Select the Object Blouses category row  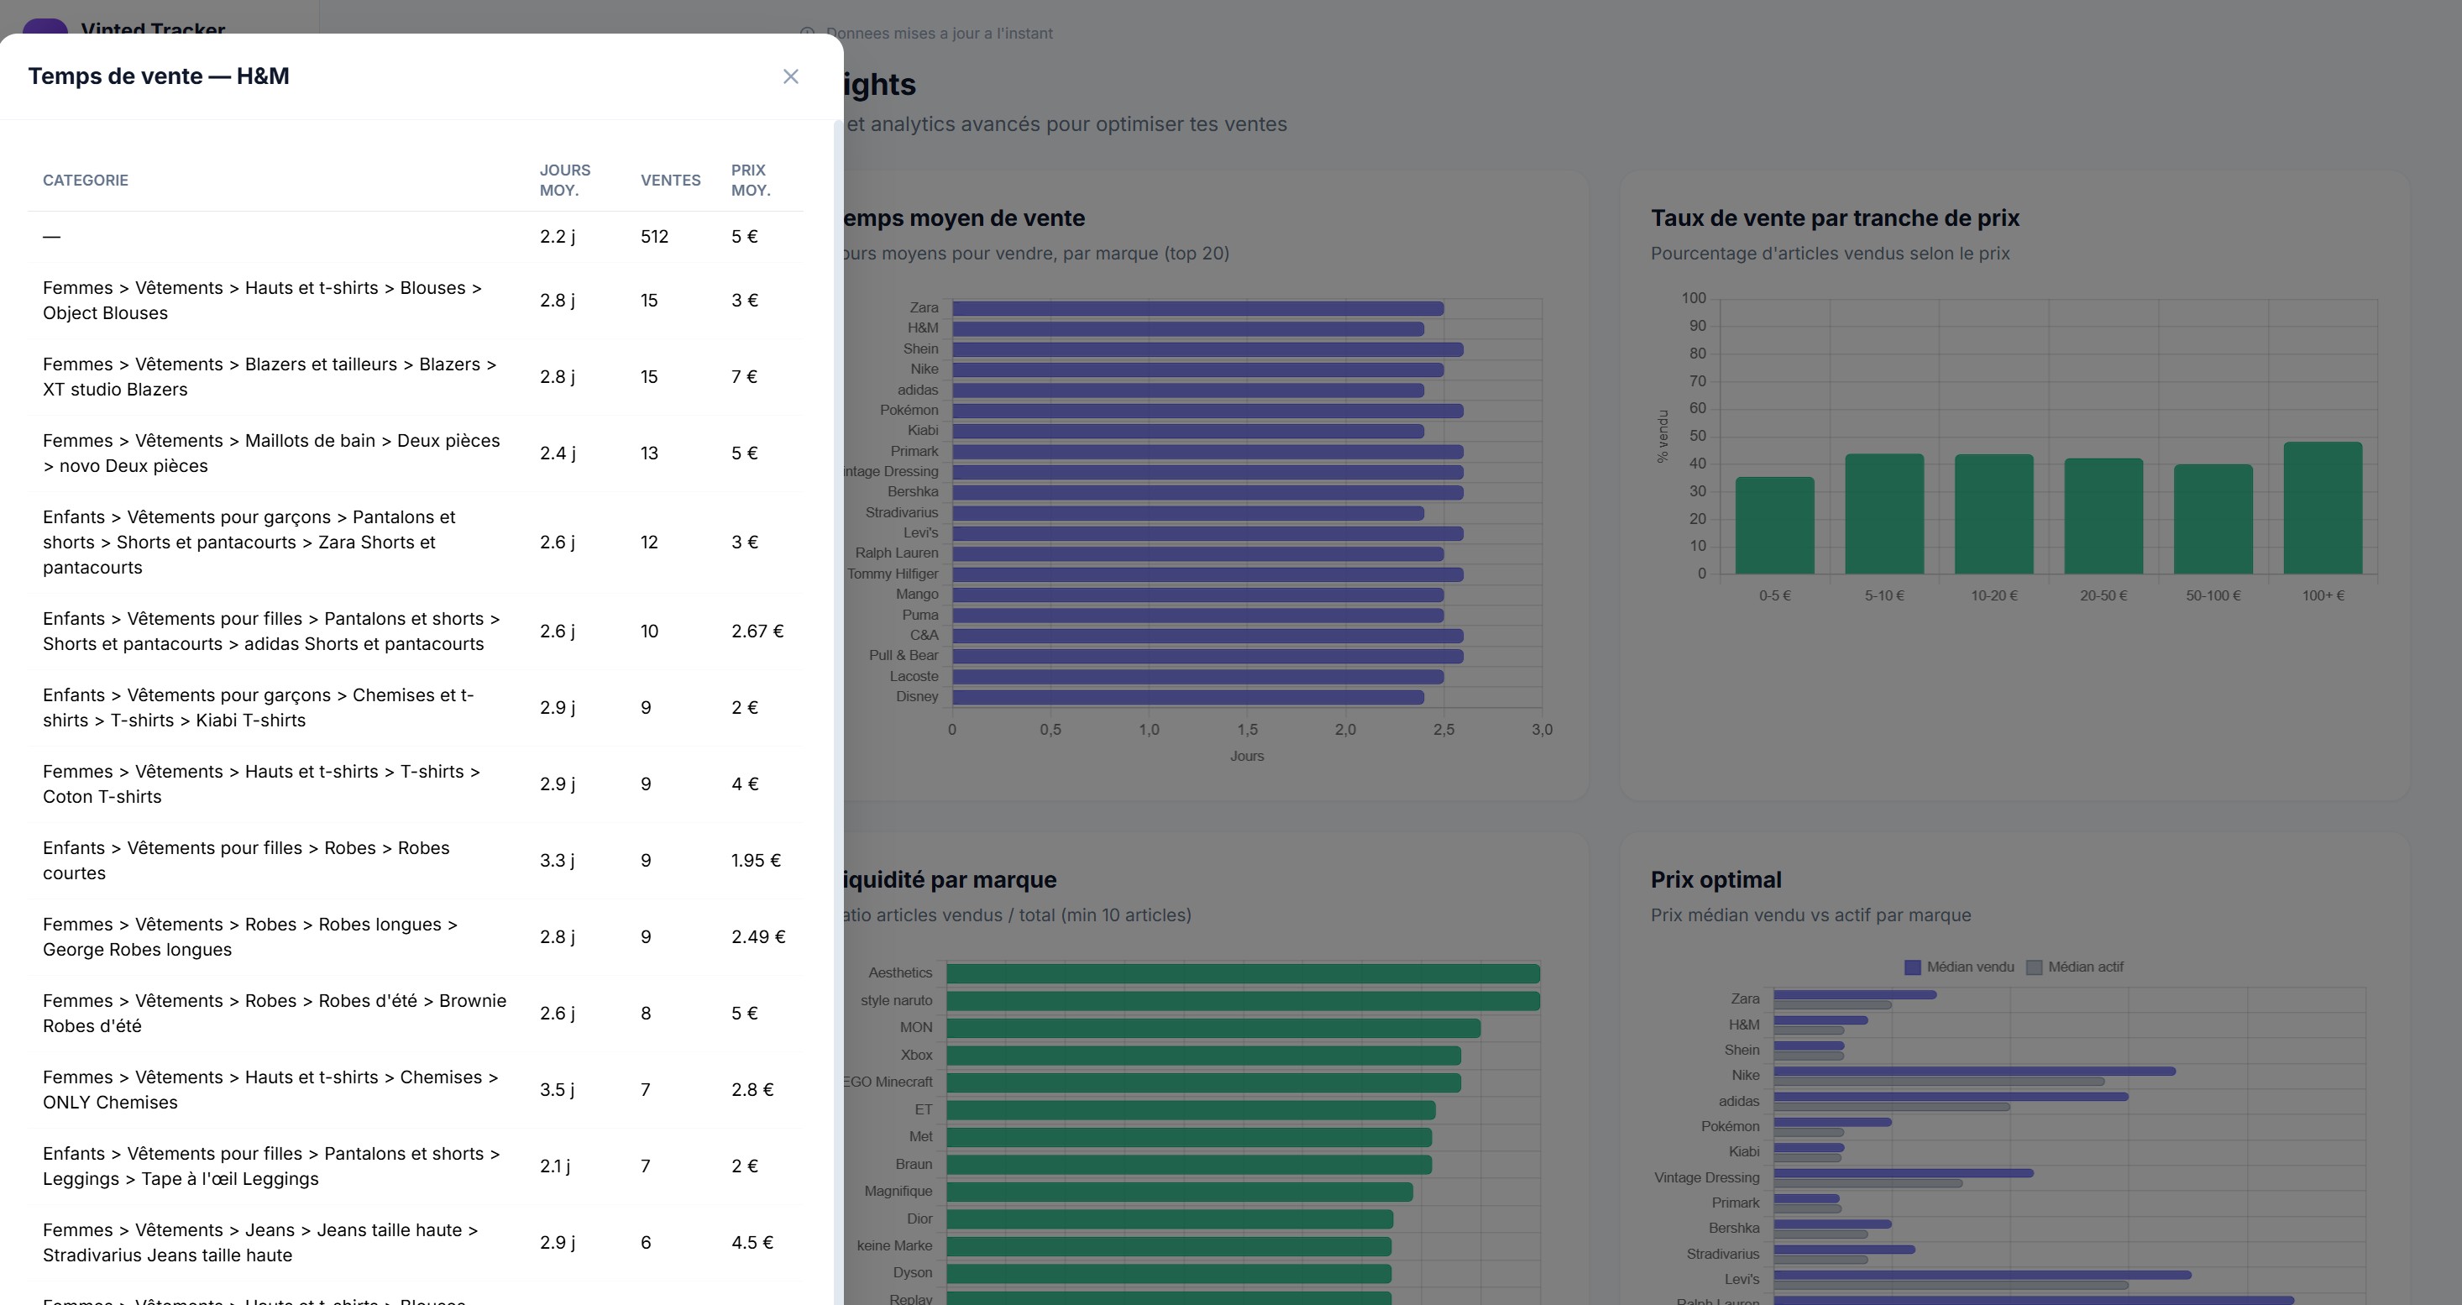click(416, 300)
